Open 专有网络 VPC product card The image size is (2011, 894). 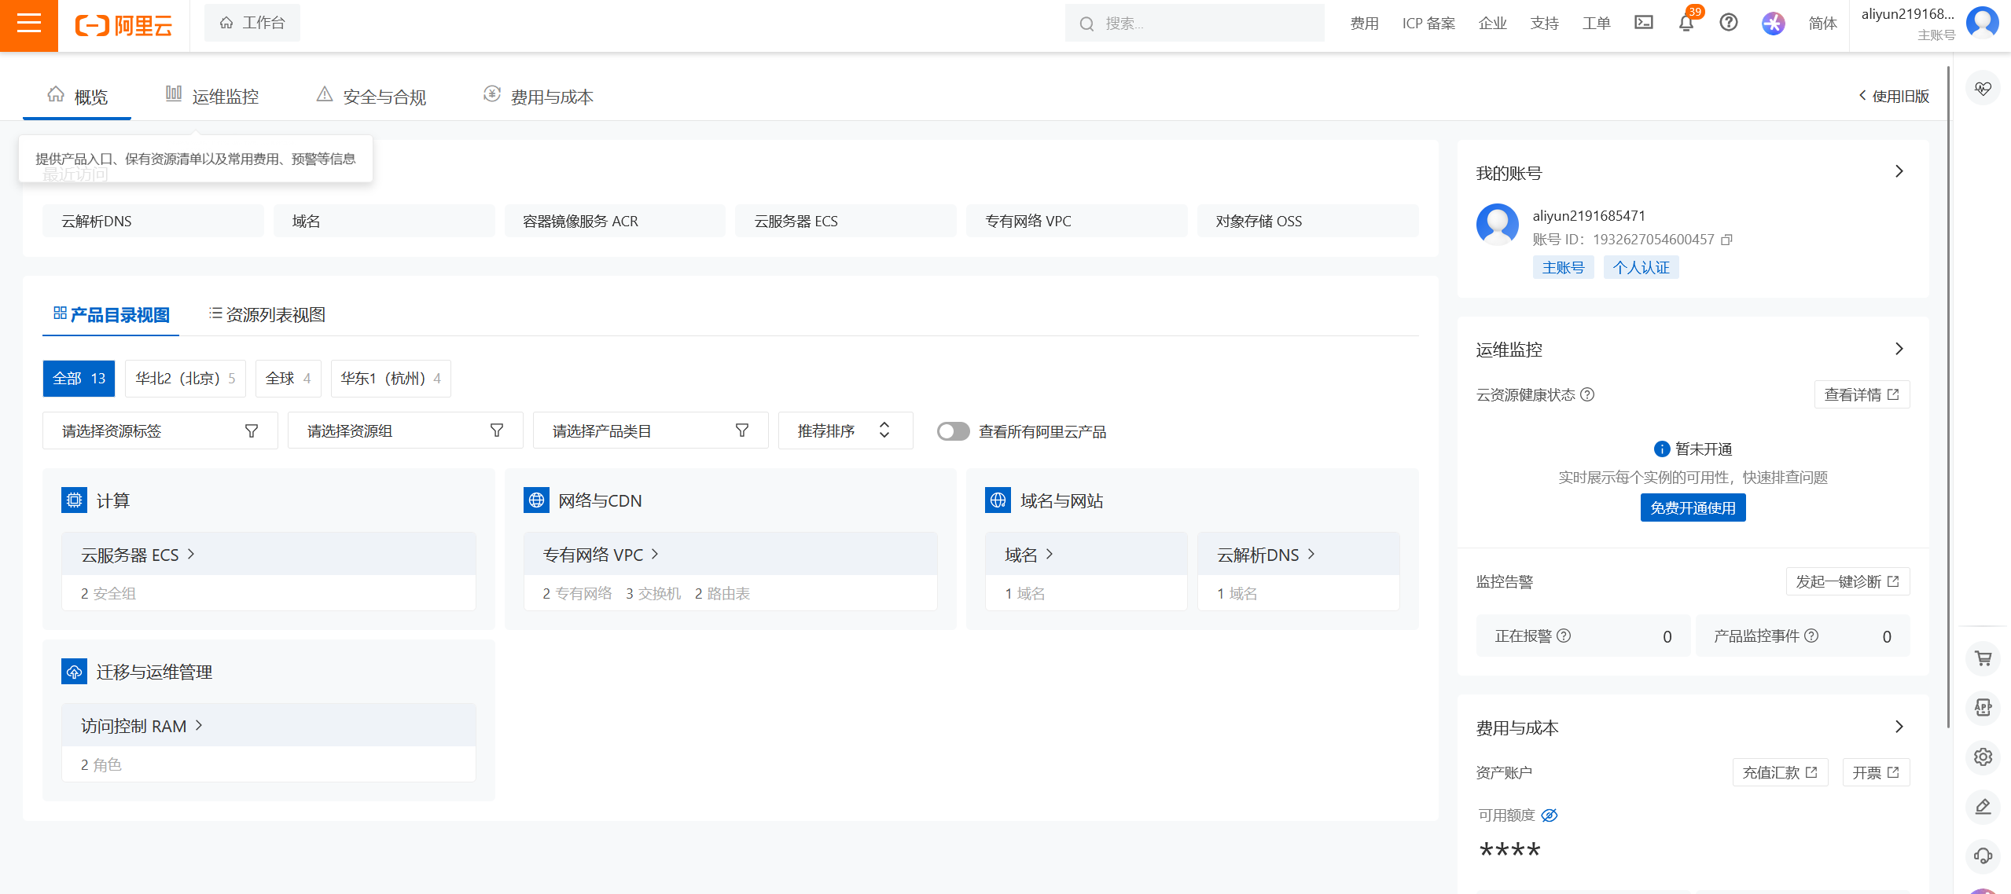pos(730,571)
